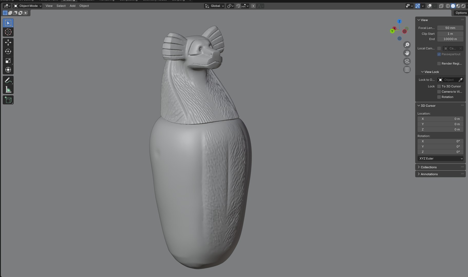This screenshot has height=277, width=468.
Task: Set selection mode to intersect
Action: point(26,13)
